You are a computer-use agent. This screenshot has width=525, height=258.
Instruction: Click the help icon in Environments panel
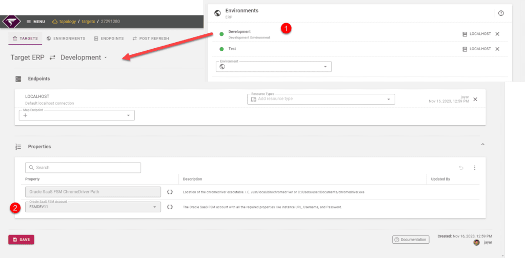[x=501, y=13]
